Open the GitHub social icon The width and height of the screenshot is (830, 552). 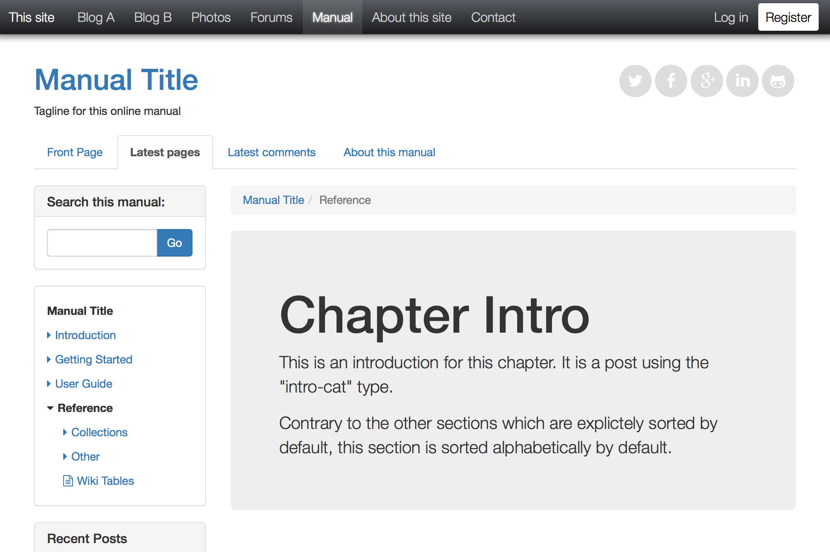click(778, 81)
